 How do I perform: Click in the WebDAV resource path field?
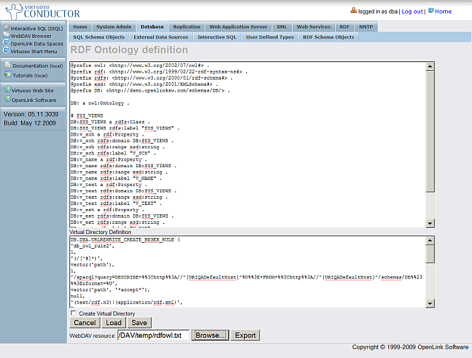tap(153, 335)
